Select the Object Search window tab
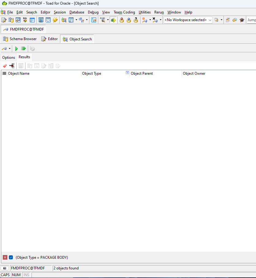Image resolution: width=256 pixels, height=278 pixels. 77,39
